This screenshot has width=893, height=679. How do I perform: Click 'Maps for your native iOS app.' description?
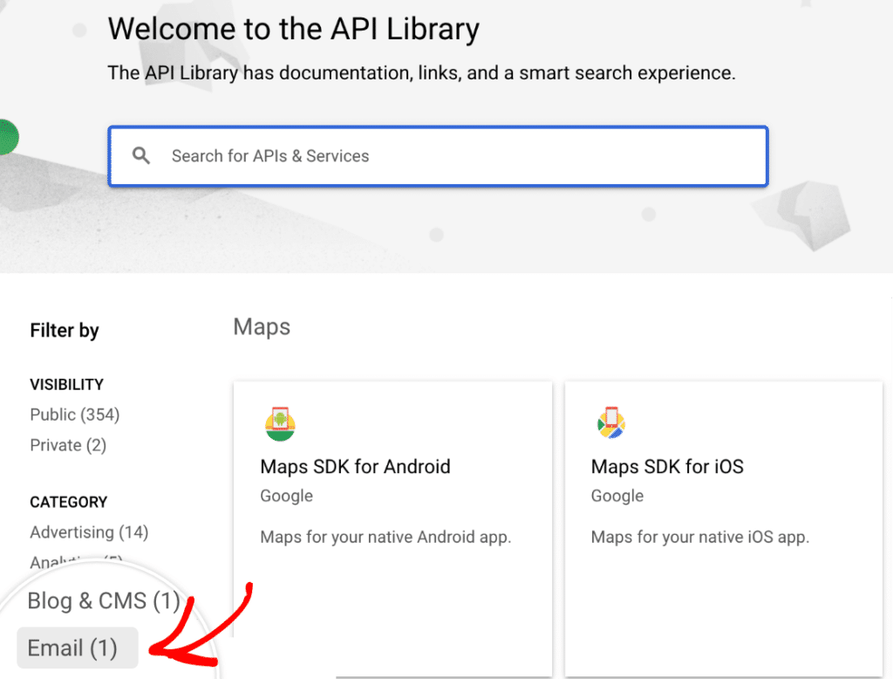click(700, 537)
